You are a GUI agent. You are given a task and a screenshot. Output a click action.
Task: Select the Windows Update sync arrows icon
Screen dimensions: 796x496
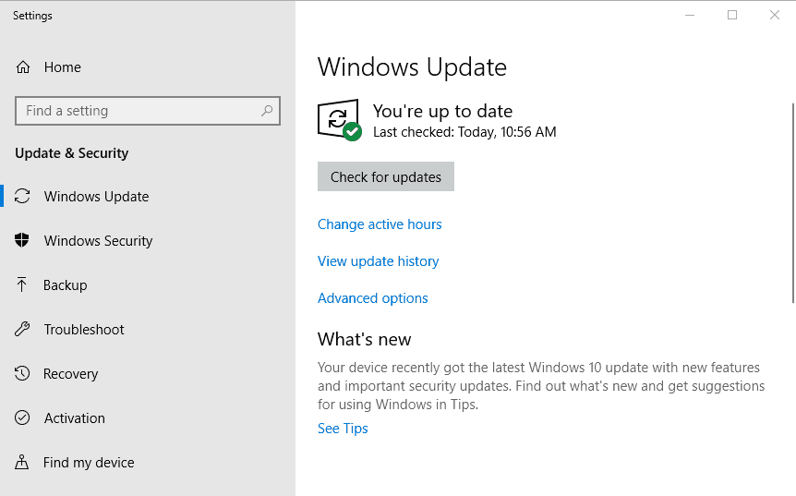click(x=23, y=197)
